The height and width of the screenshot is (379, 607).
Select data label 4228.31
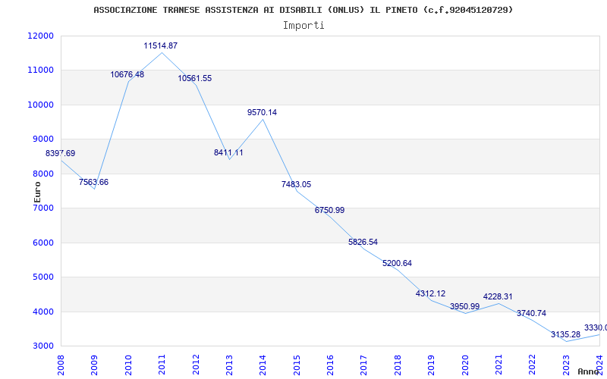point(498,296)
